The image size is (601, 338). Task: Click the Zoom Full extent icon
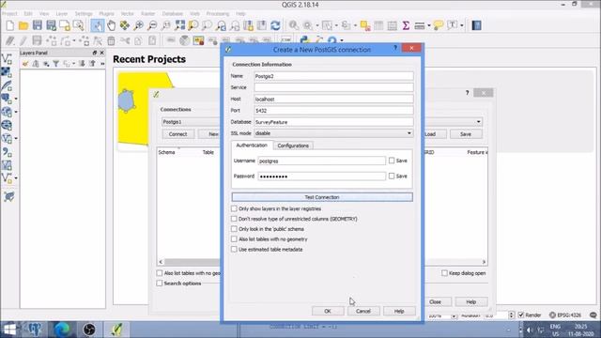point(179,25)
